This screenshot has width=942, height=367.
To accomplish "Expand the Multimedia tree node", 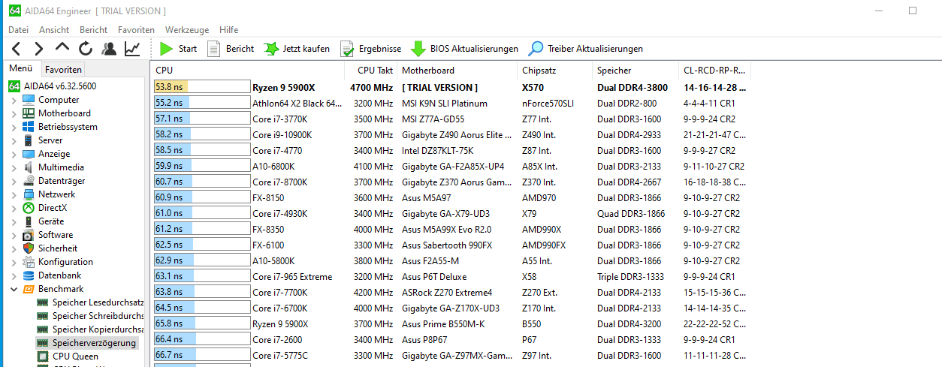I will tap(13, 167).
